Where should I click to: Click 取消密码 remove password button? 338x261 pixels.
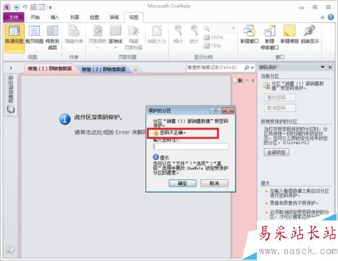(x=280, y=108)
